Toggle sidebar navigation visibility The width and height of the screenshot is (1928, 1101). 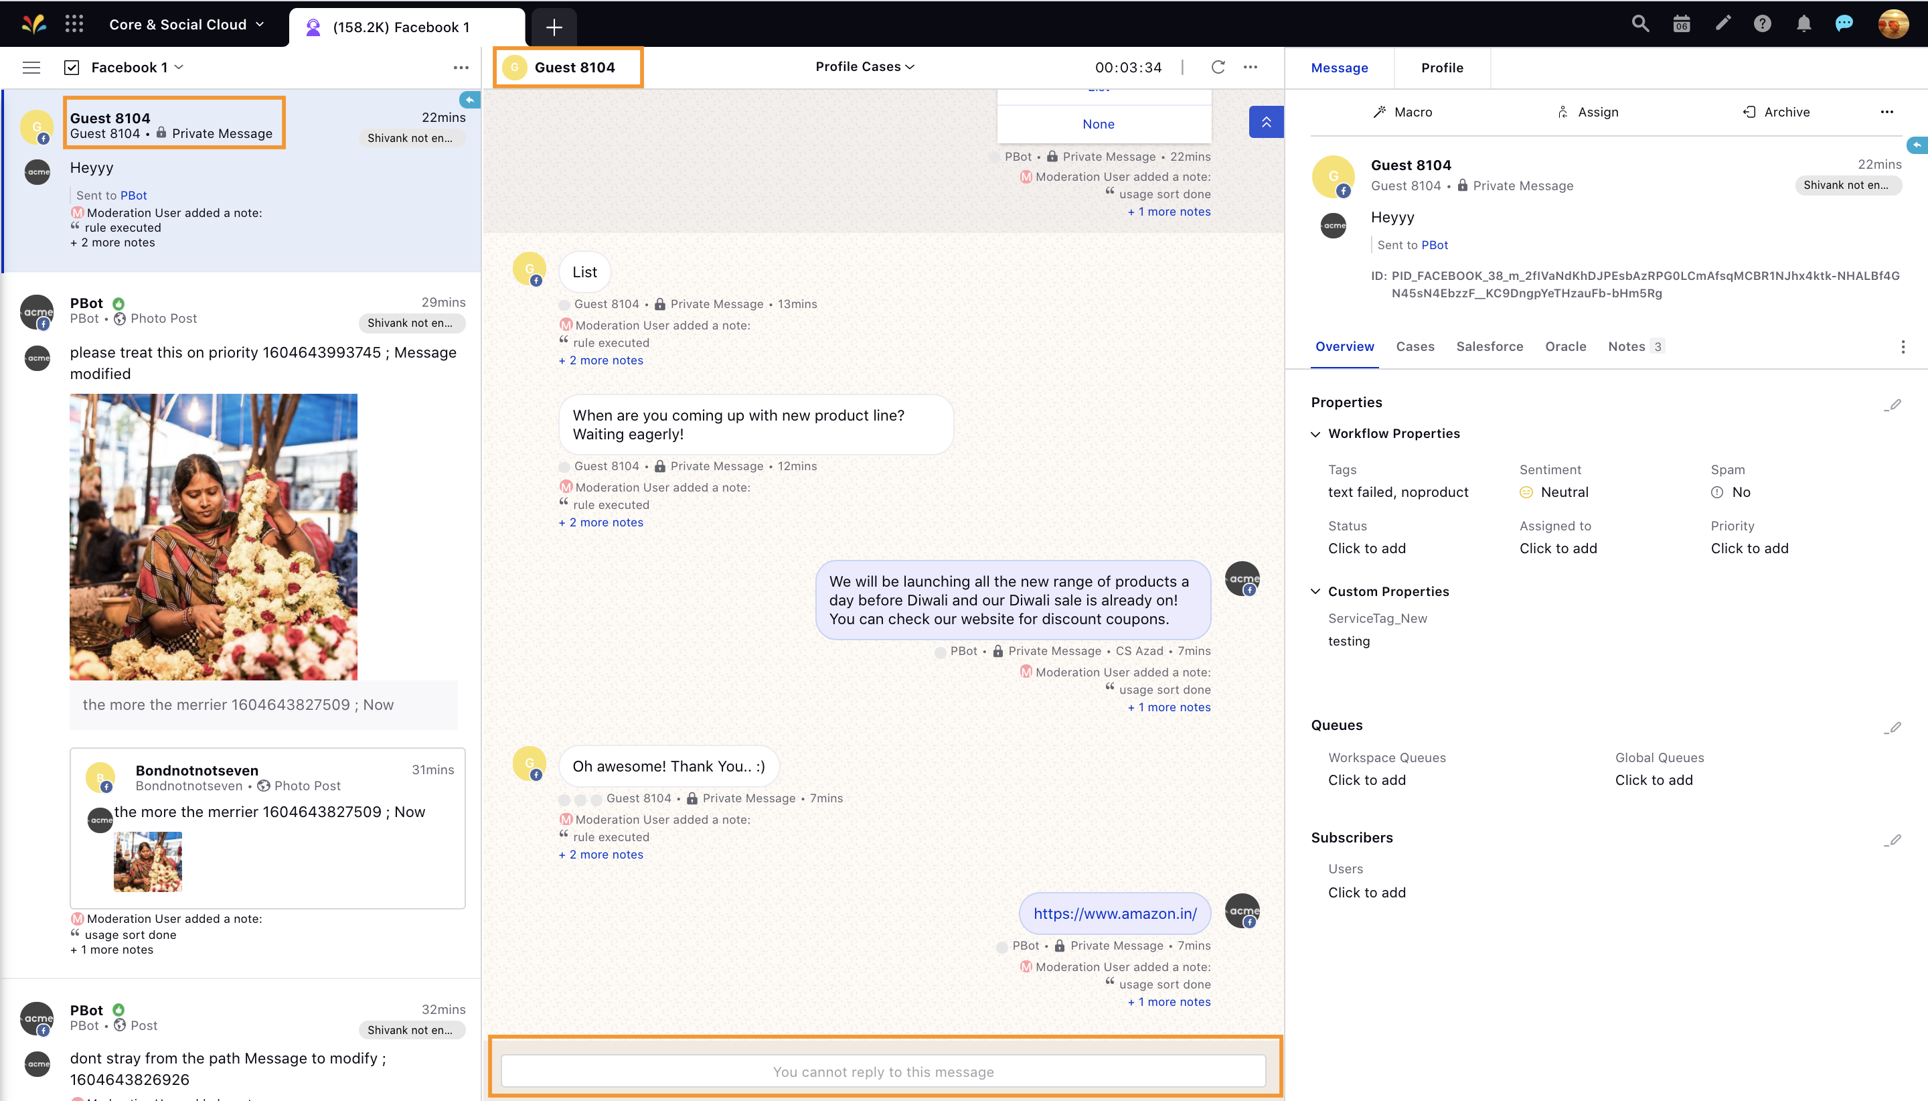point(31,66)
